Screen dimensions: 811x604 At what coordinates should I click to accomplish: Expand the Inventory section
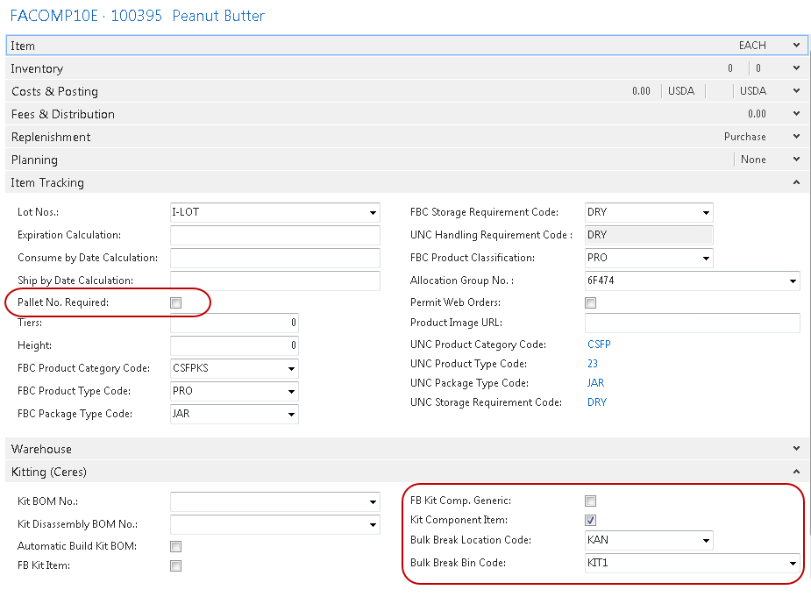pos(796,68)
